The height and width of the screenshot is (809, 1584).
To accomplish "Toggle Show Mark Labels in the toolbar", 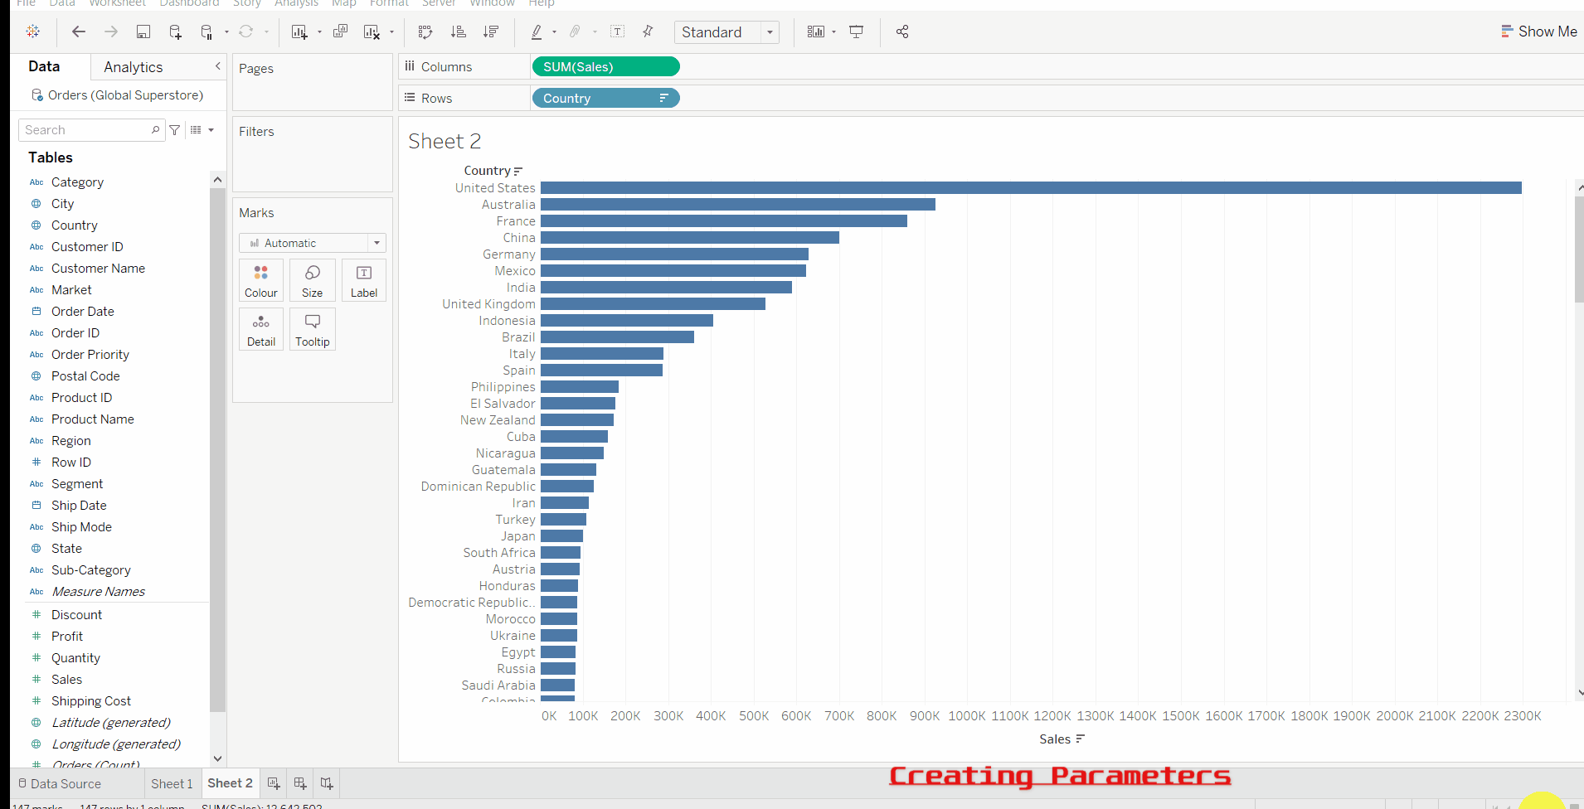I will click(618, 31).
